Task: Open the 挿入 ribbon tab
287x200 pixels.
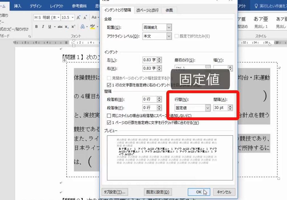Action: (17, 5)
